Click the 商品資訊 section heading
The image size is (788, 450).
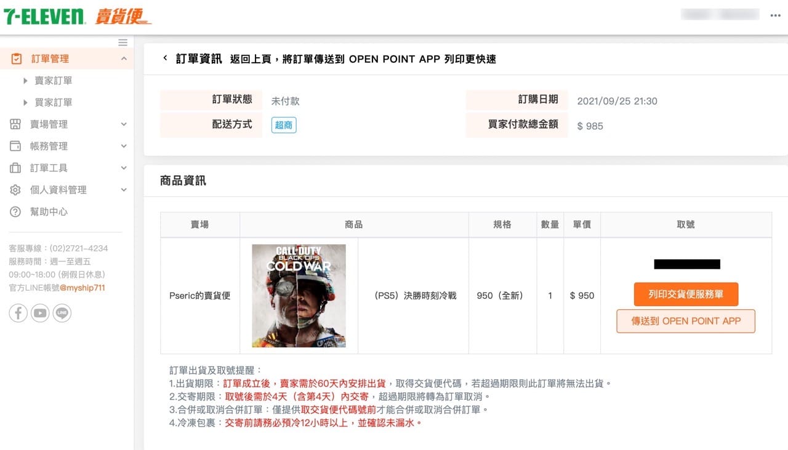coord(183,181)
